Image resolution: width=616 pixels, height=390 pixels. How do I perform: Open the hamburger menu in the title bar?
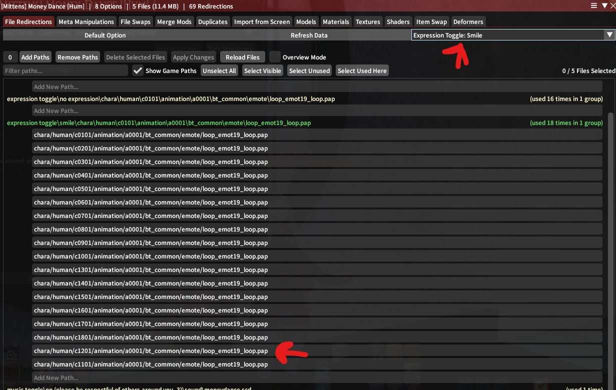593,5
